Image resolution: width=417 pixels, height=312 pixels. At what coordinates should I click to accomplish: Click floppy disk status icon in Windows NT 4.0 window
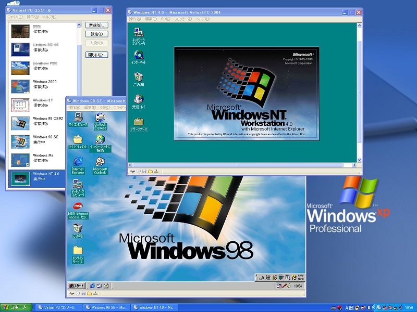(x=144, y=171)
